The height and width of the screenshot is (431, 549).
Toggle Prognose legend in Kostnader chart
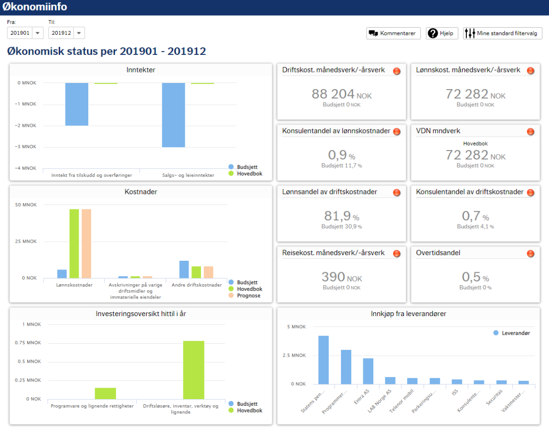pyautogui.click(x=245, y=296)
